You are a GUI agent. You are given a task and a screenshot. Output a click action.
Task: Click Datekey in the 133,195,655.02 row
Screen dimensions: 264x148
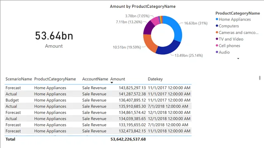[x=168, y=125]
